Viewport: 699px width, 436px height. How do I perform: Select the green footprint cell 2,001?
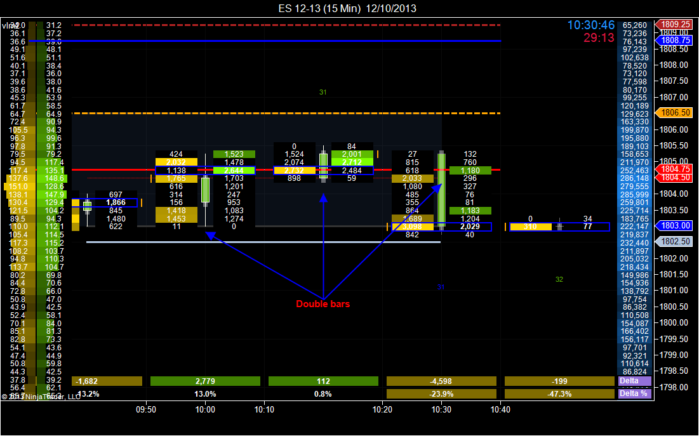tap(352, 154)
